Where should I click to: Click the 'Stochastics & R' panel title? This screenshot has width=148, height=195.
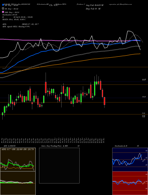(121, 146)
